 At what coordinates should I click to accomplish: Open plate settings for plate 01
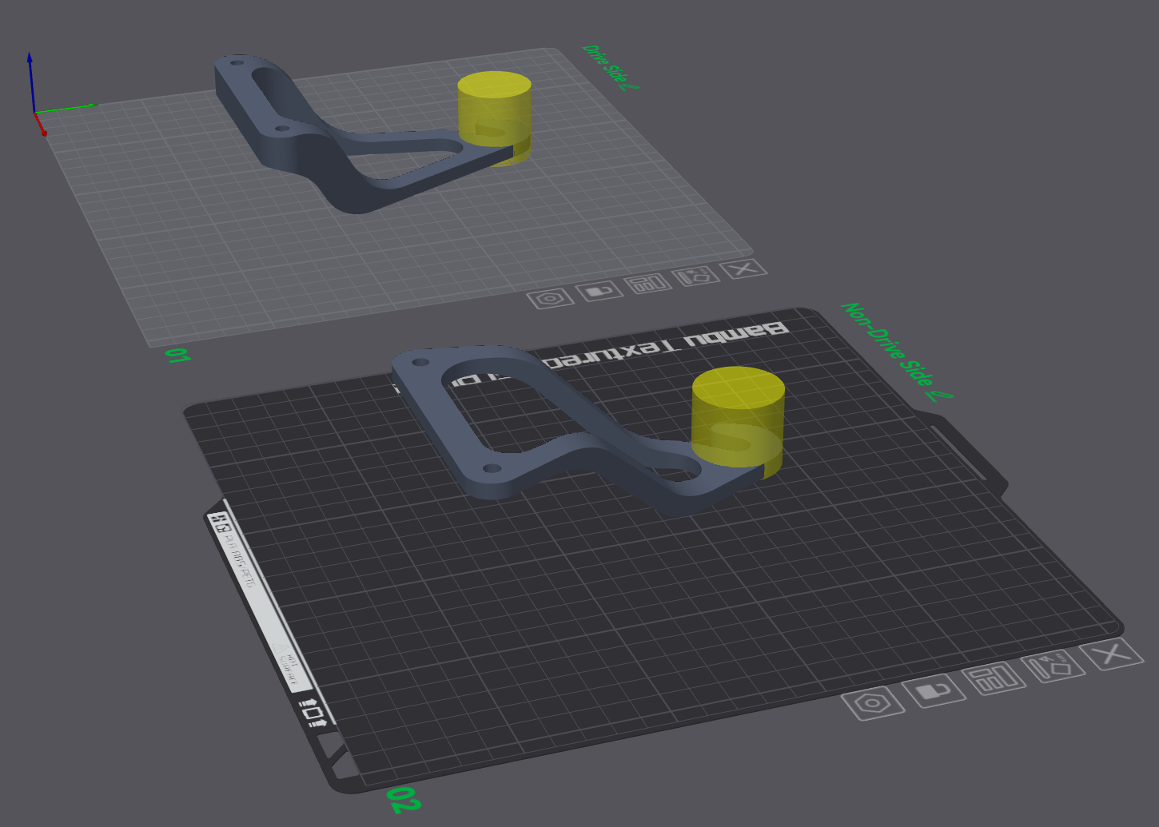click(550, 299)
